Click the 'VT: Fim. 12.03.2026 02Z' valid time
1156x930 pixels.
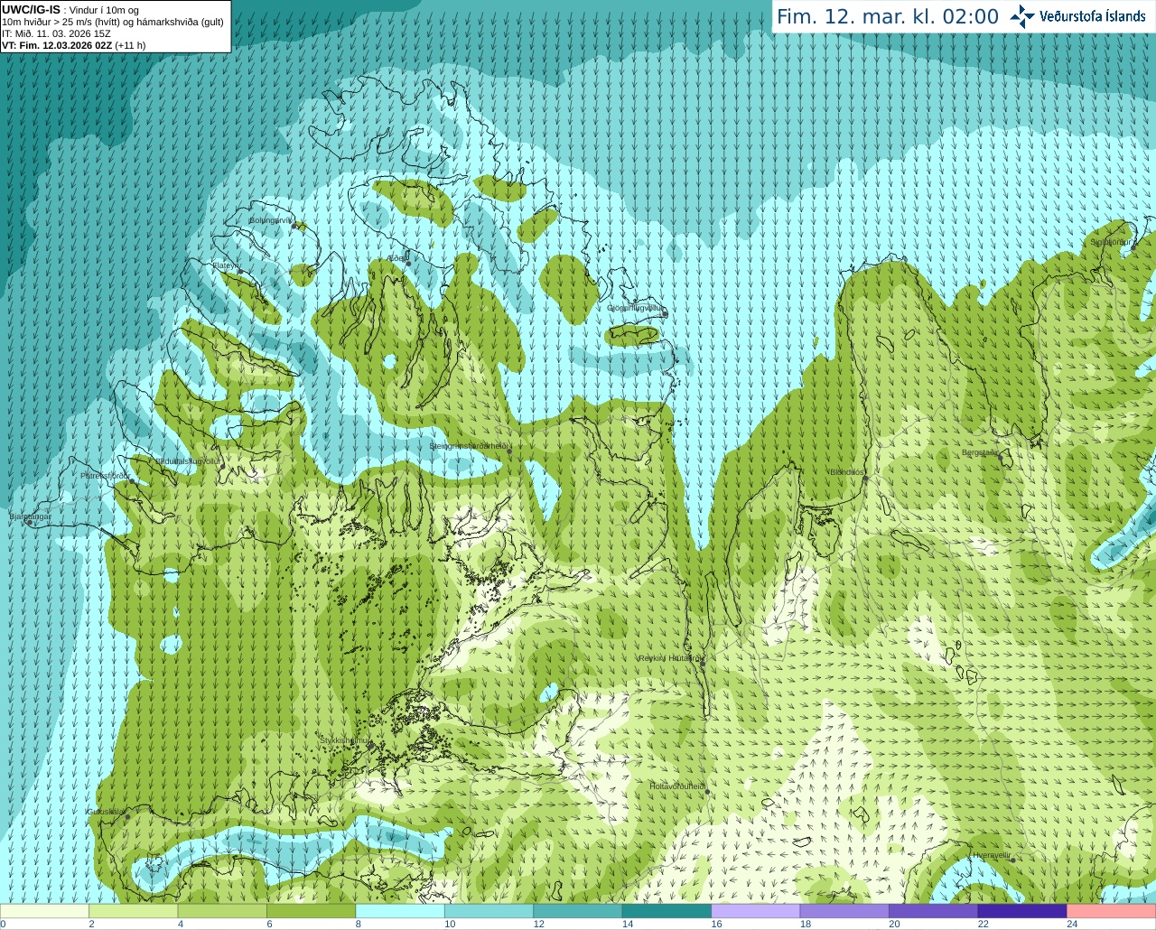[x=57, y=45]
